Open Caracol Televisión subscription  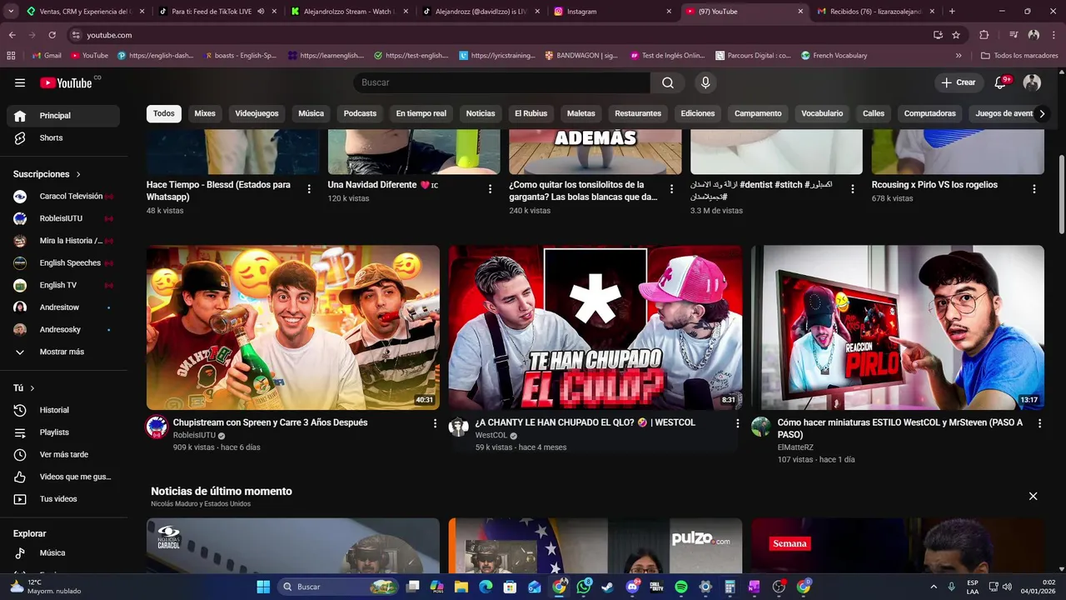(63, 197)
